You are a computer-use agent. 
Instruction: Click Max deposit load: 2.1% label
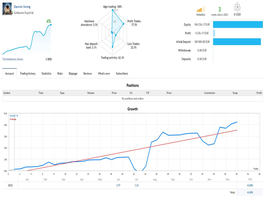(x=91, y=46)
